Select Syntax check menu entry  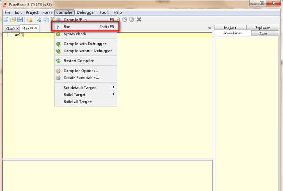[x=85, y=34]
